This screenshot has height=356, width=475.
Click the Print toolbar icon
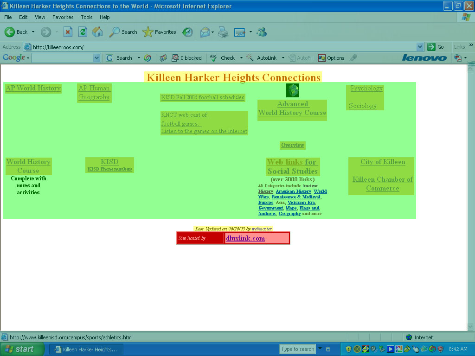click(x=223, y=32)
